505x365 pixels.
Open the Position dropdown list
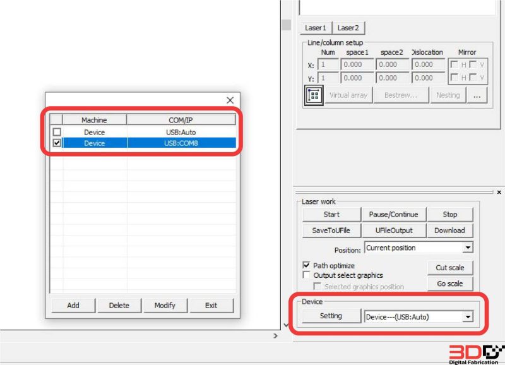point(467,248)
